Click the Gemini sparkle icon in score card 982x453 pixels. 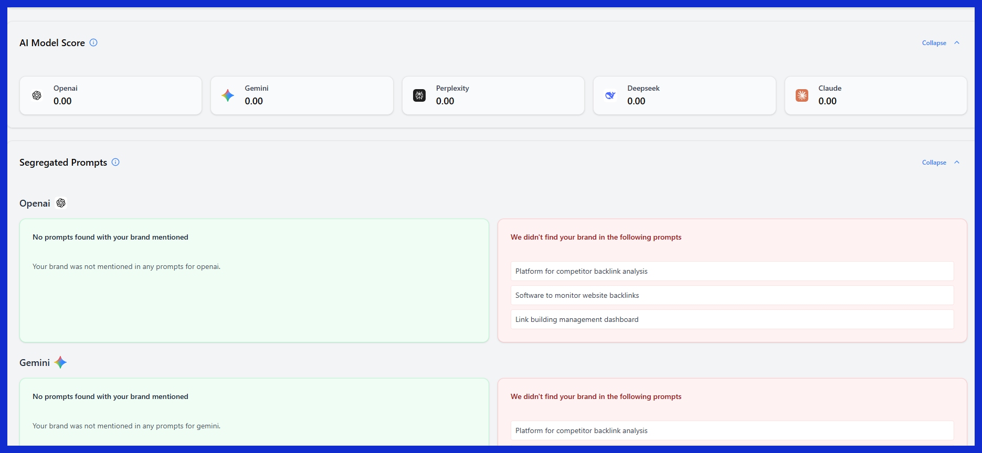(228, 95)
